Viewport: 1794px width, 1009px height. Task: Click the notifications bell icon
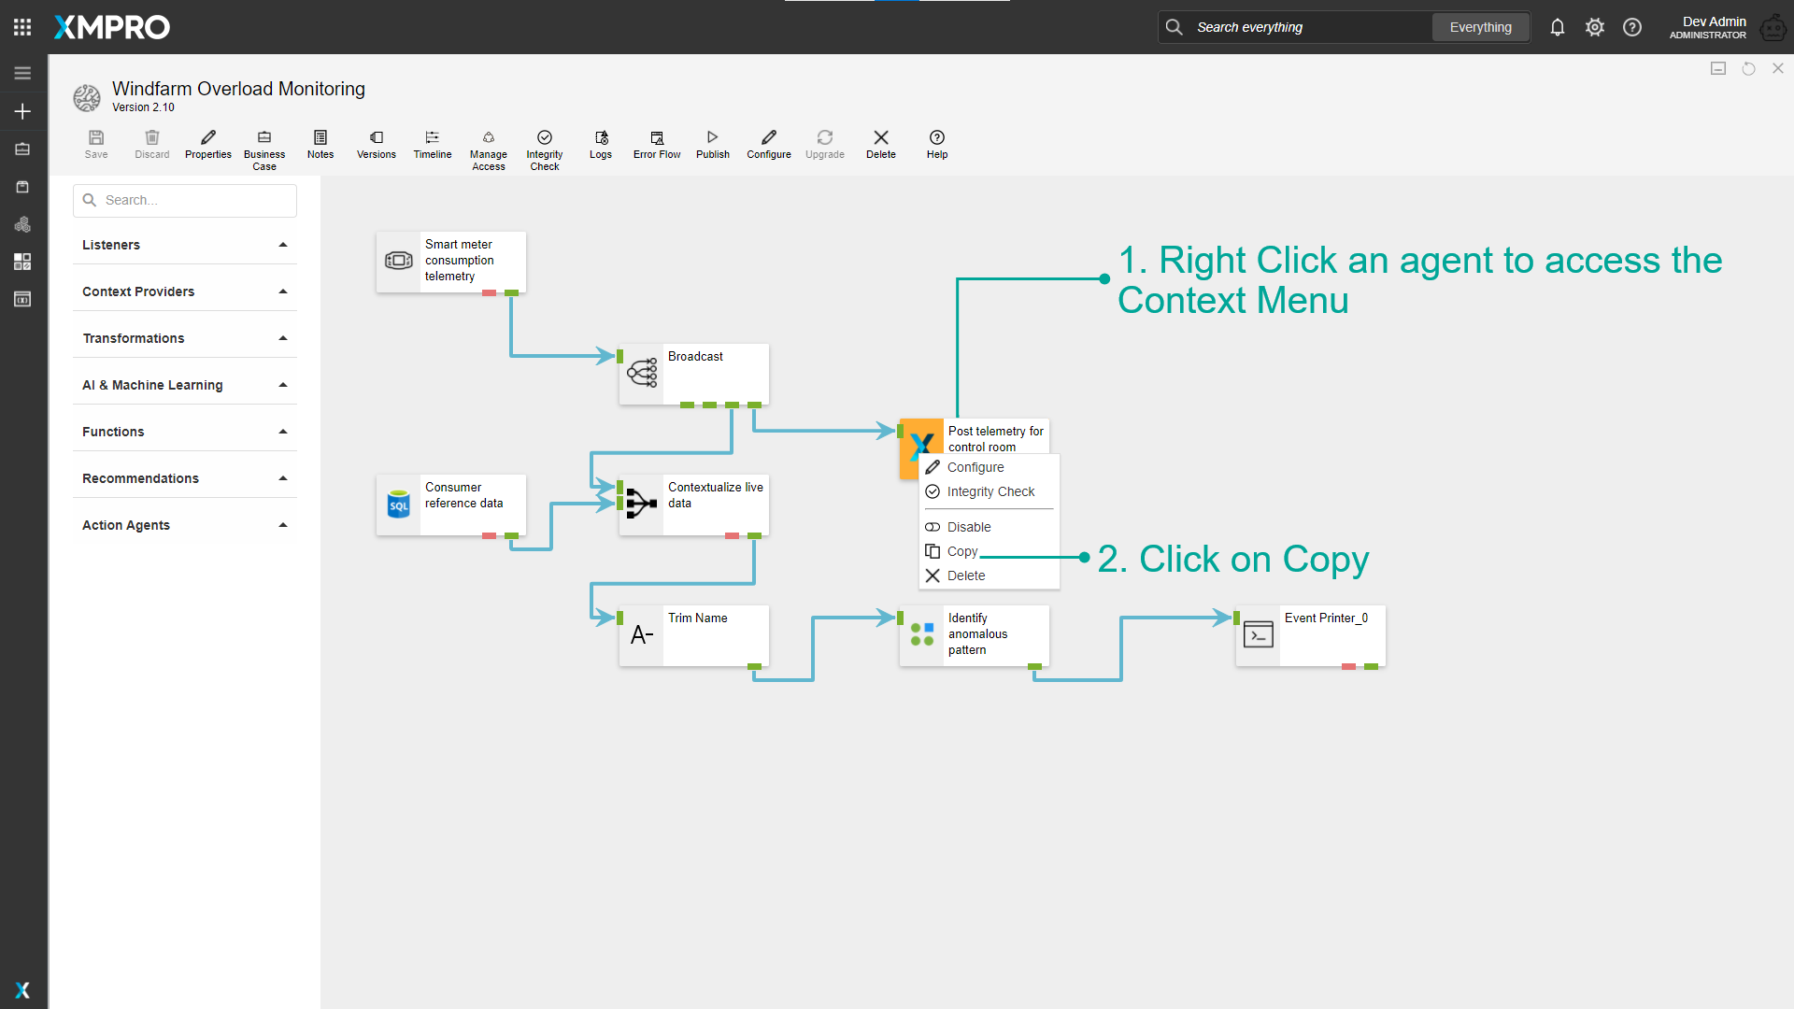click(1557, 27)
